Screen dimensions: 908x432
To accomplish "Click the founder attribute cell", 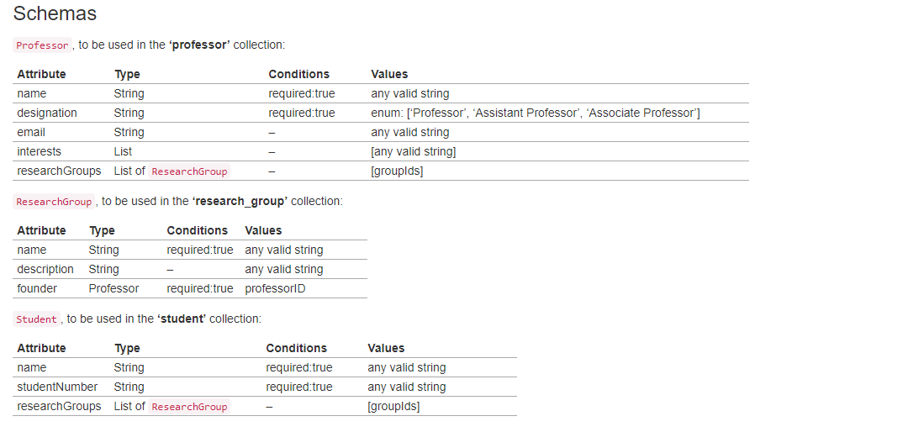I will coord(37,288).
